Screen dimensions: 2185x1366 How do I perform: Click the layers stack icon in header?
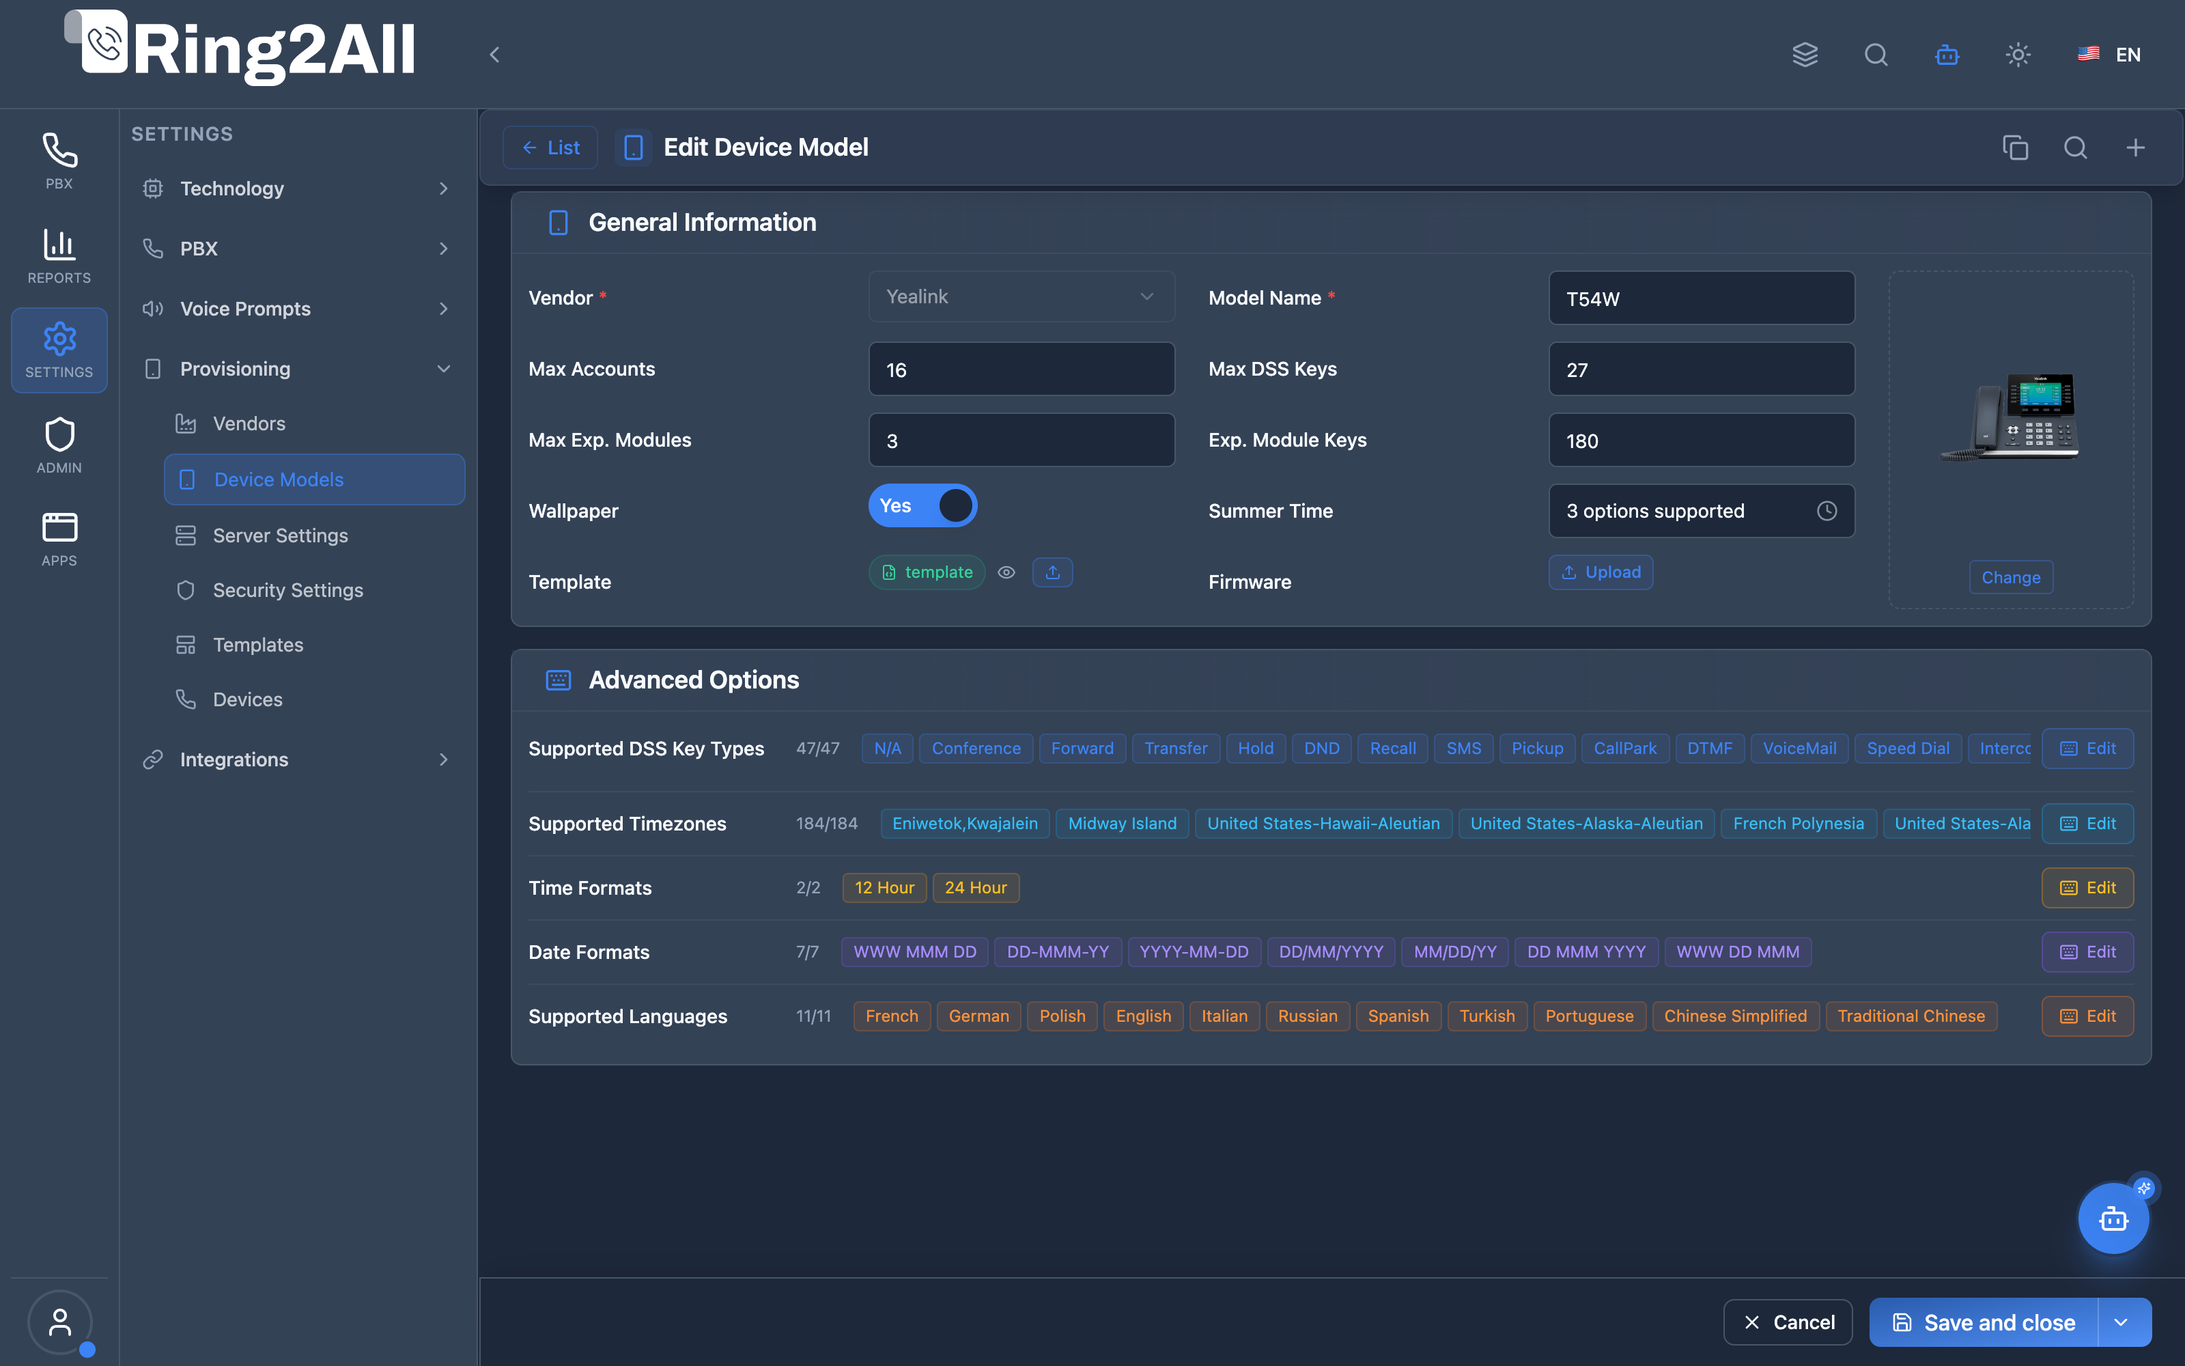[x=1805, y=54]
